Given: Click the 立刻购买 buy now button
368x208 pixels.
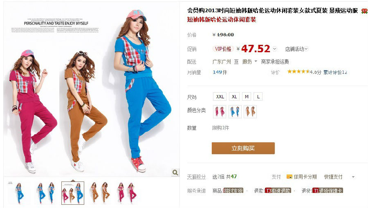Looking at the screenshot, I should click(x=243, y=148).
